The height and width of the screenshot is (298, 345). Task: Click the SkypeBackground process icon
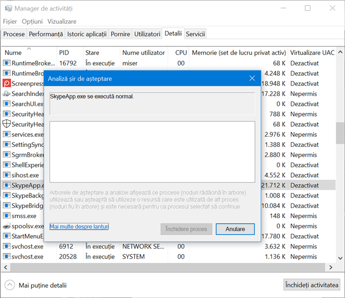pos(6,195)
